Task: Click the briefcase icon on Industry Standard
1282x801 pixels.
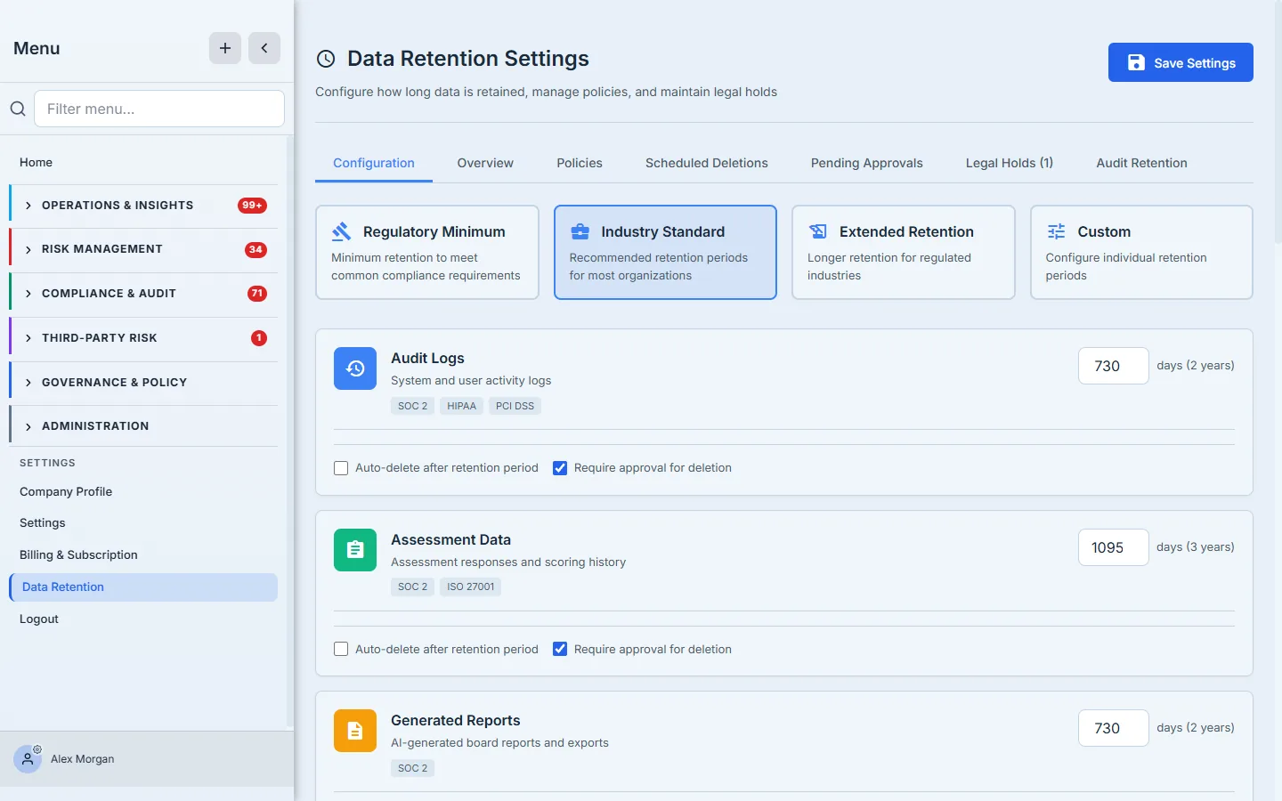Action: [x=580, y=231]
